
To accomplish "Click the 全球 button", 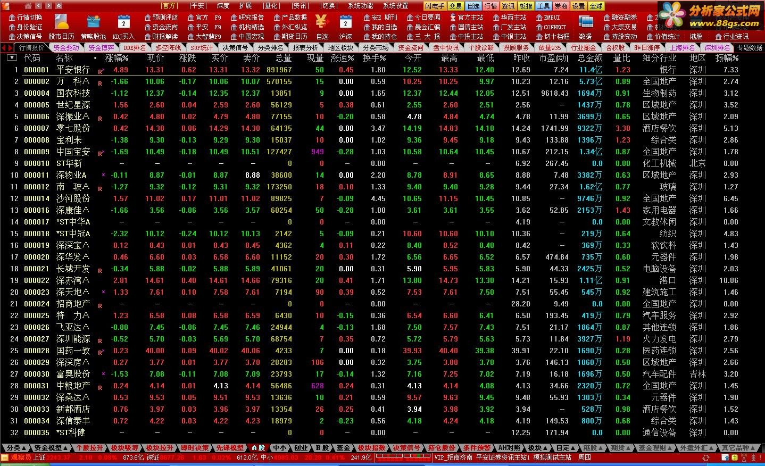I will click(596, 6).
